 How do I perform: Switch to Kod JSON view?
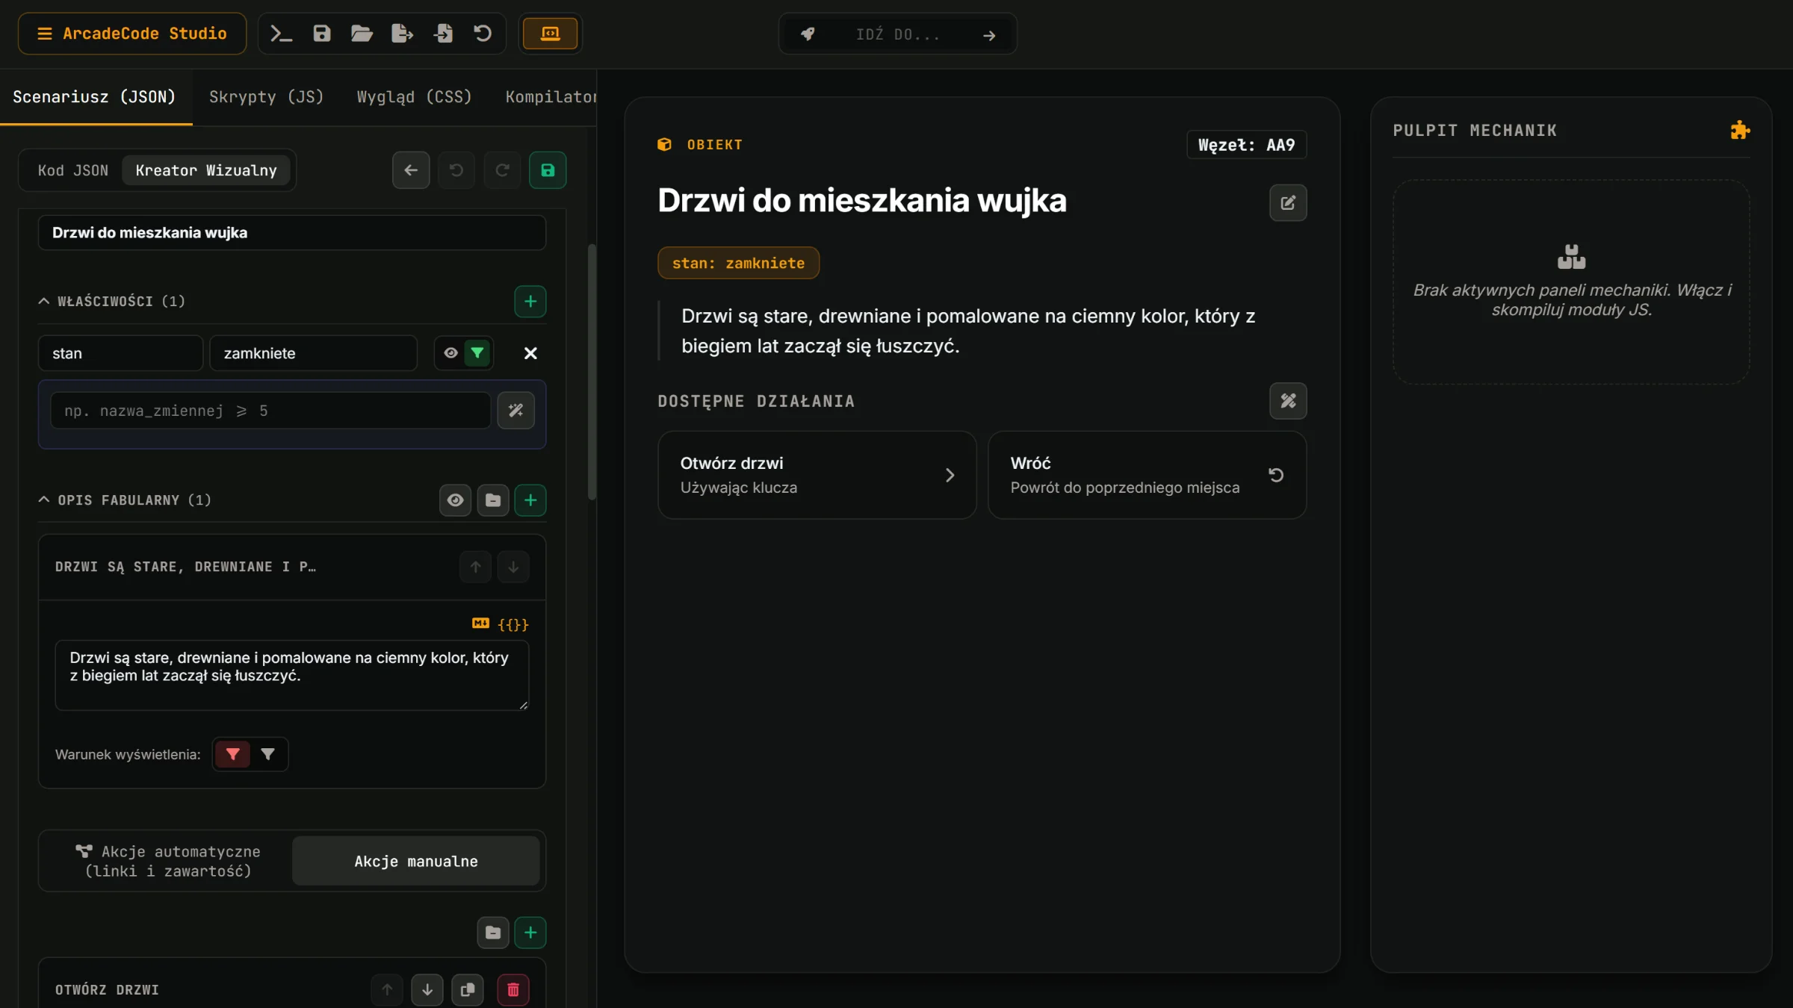pyautogui.click(x=73, y=170)
